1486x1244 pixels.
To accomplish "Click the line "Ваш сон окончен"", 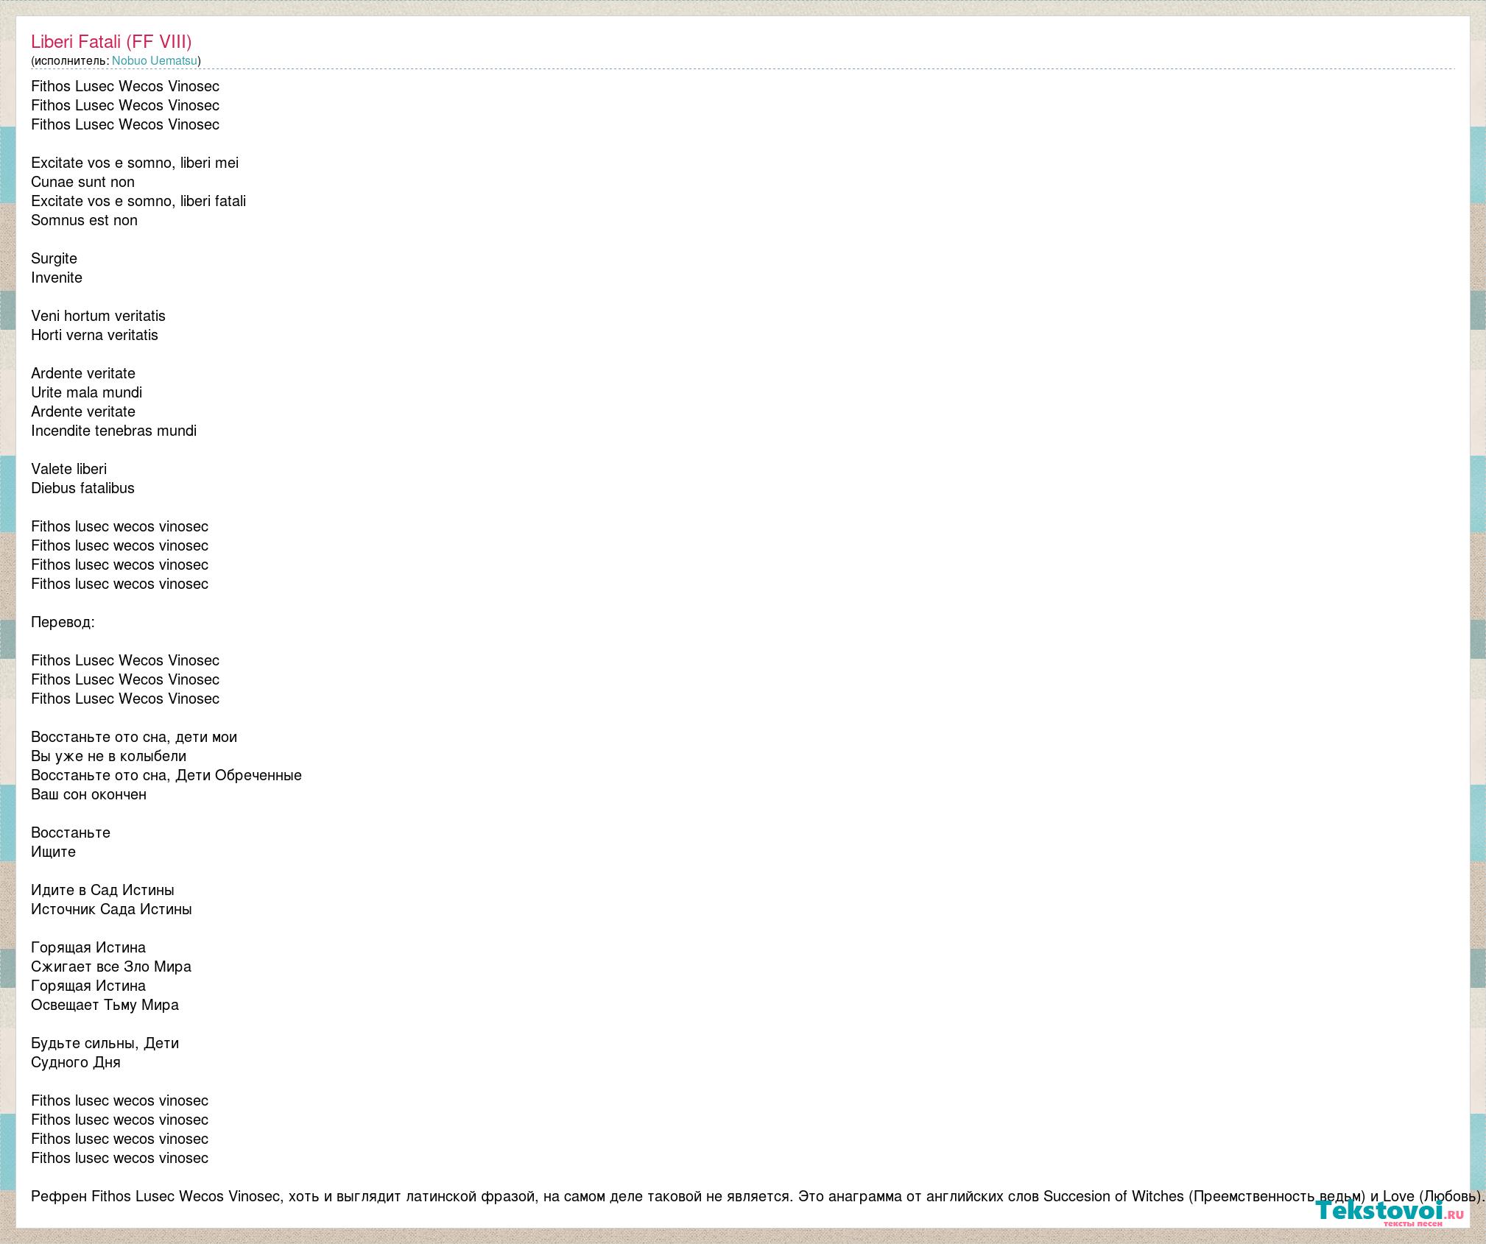I will coord(88,794).
